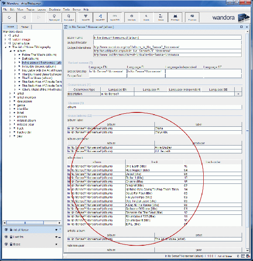
Task: Click the Browse toolbar icon
Action: pos(161,17)
